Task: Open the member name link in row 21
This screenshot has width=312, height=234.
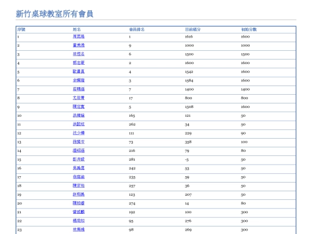Action: click(79, 212)
